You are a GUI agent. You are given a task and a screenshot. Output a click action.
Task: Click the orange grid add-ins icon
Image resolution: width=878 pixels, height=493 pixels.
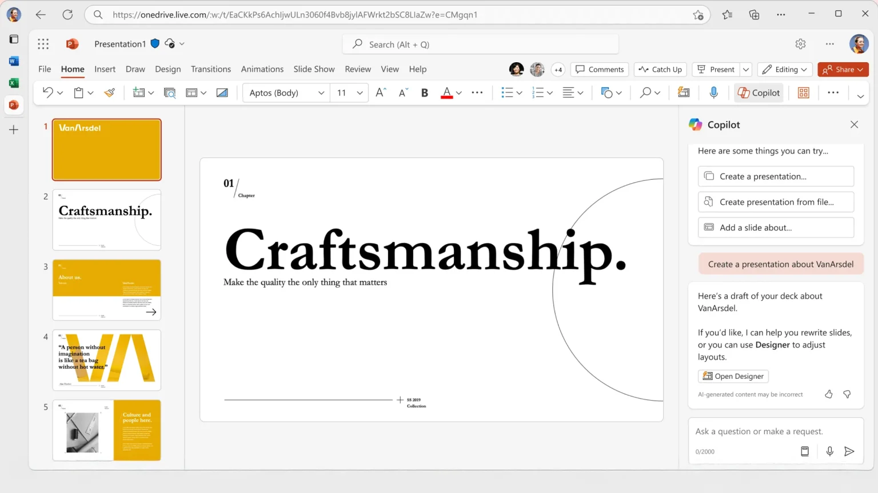804,92
